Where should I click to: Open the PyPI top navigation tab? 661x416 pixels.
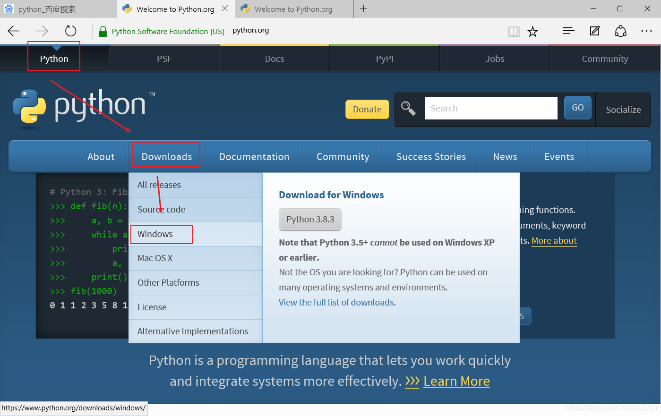[385, 59]
